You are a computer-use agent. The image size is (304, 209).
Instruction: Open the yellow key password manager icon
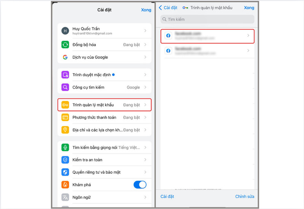[65, 105]
